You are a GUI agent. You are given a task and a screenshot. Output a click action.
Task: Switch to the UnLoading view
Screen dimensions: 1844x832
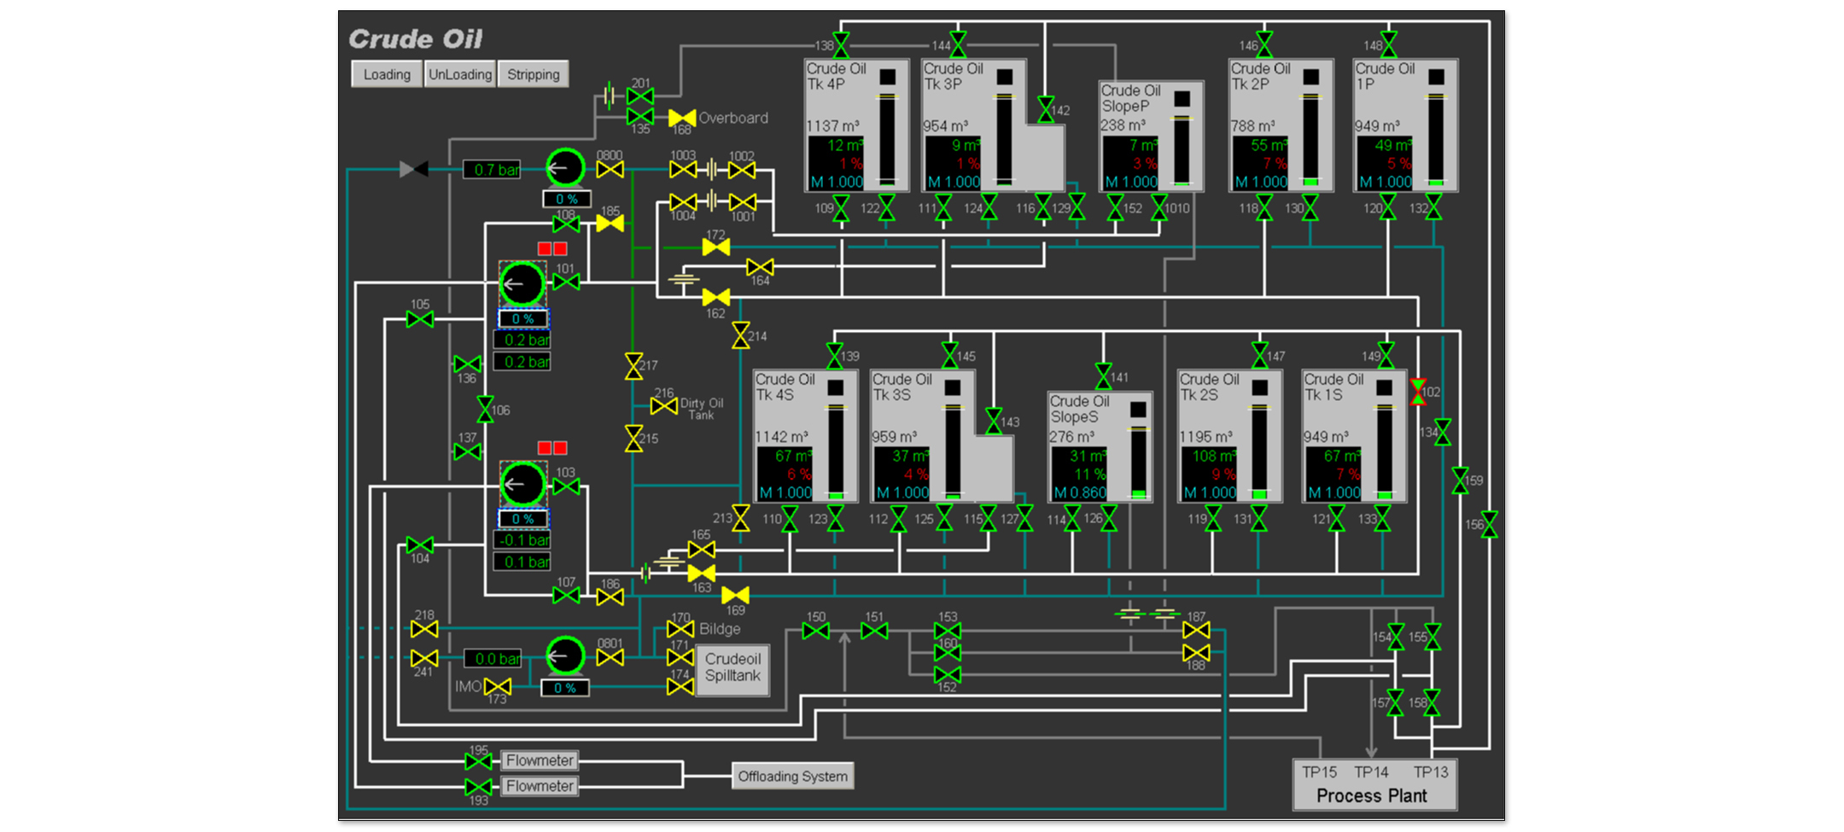click(x=460, y=74)
